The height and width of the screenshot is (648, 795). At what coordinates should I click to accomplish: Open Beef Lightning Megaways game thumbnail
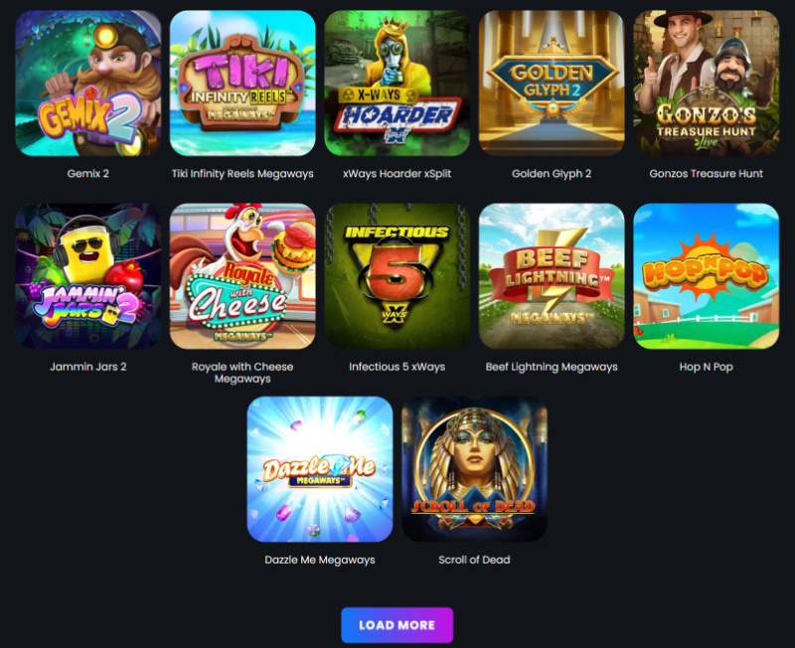point(552,276)
